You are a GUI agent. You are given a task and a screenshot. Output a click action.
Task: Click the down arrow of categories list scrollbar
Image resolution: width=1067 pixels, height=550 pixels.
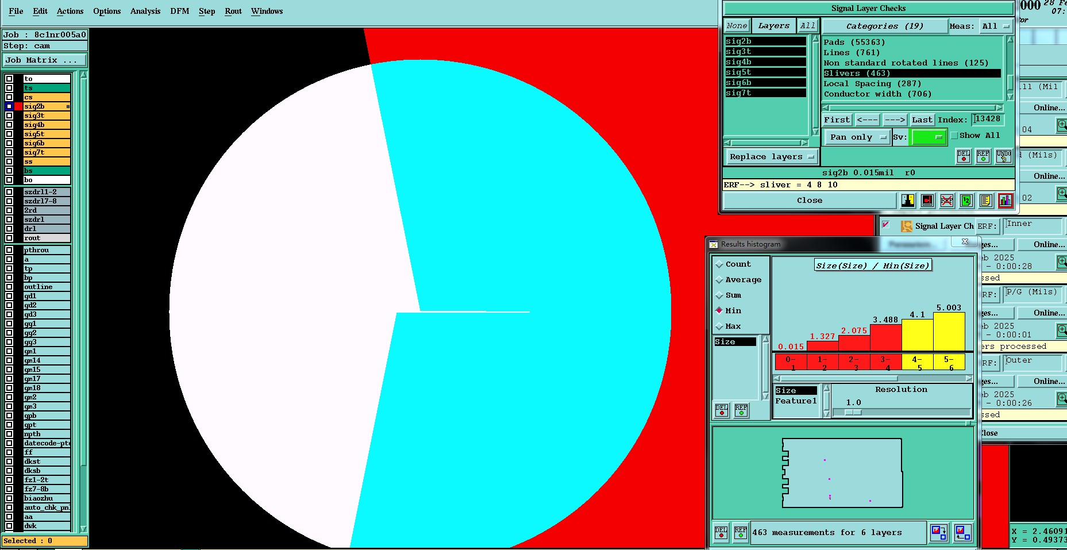click(1010, 97)
